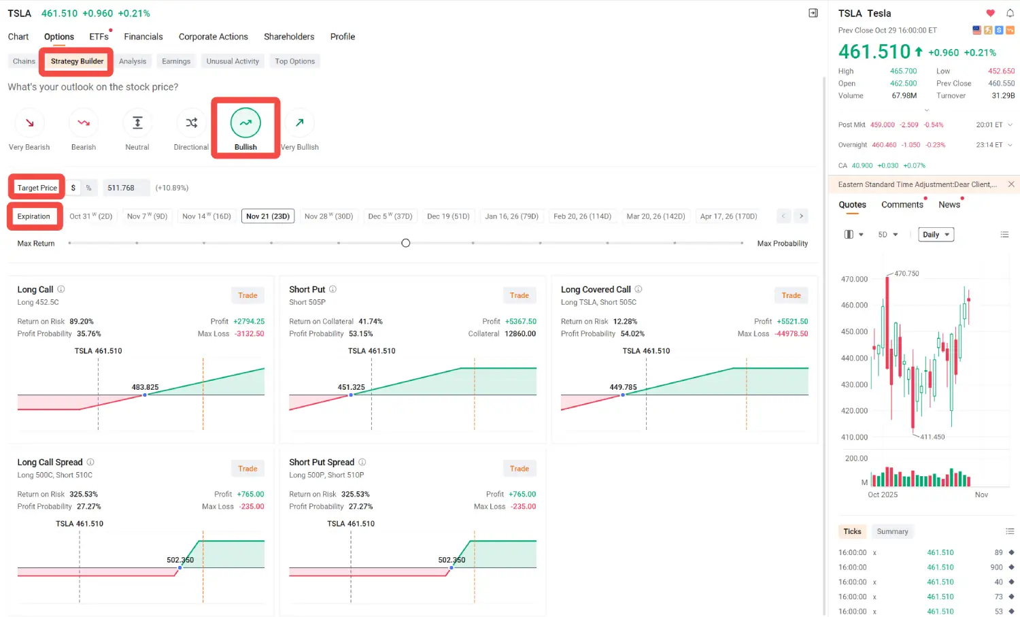Select Nov 14 (16D) expiration
The width and height of the screenshot is (1020, 617).
(x=207, y=216)
